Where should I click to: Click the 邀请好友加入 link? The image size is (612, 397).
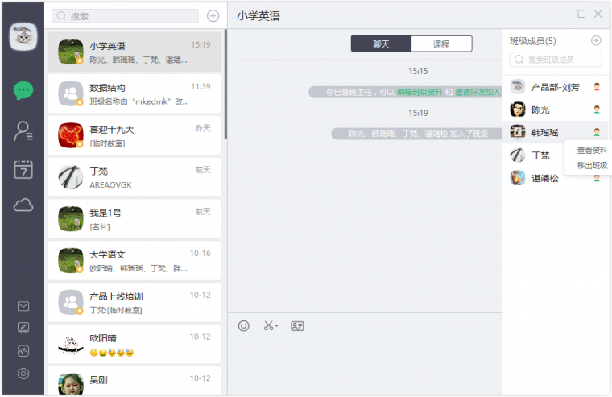point(478,93)
